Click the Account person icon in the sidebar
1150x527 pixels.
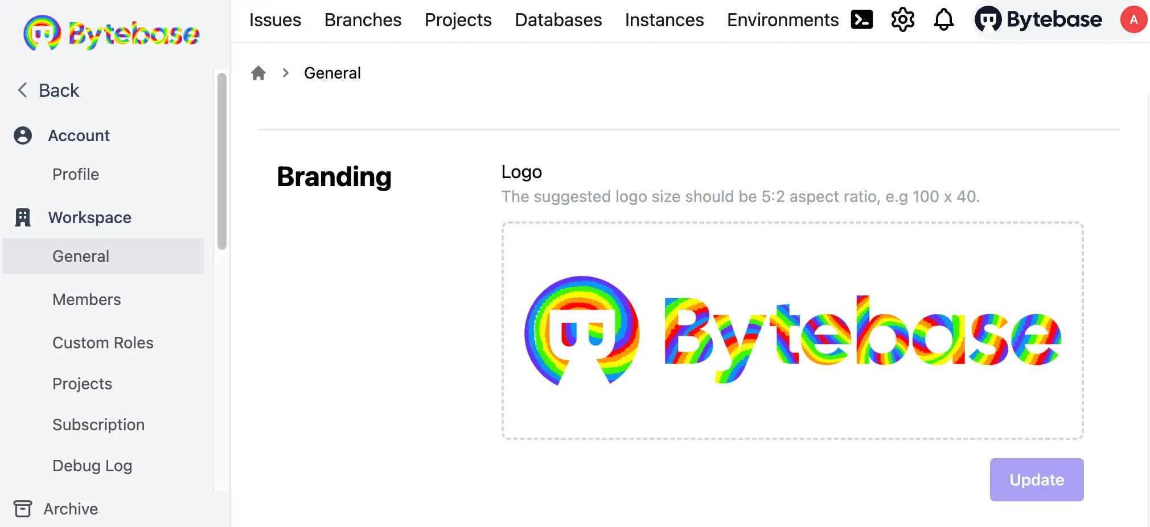22,135
